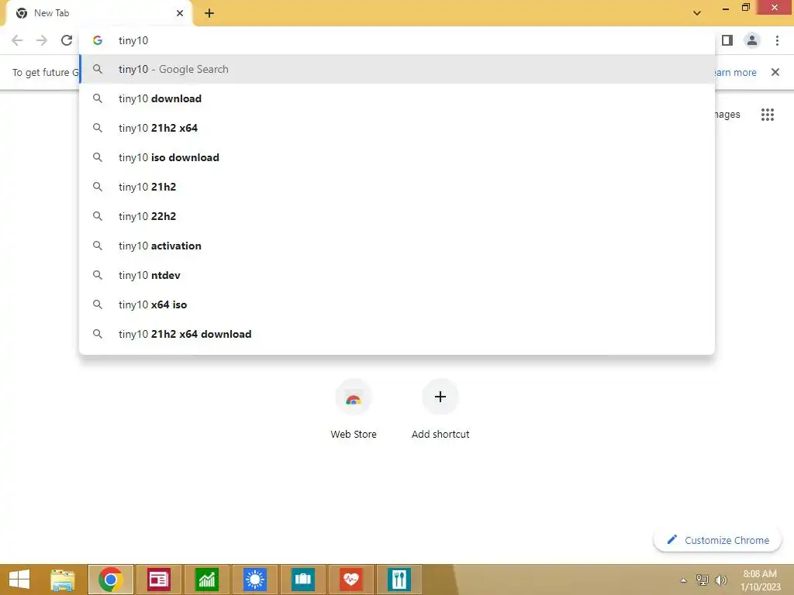The image size is (794, 595).
Task: Reload the page with the refresh icon
Action: [67, 40]
